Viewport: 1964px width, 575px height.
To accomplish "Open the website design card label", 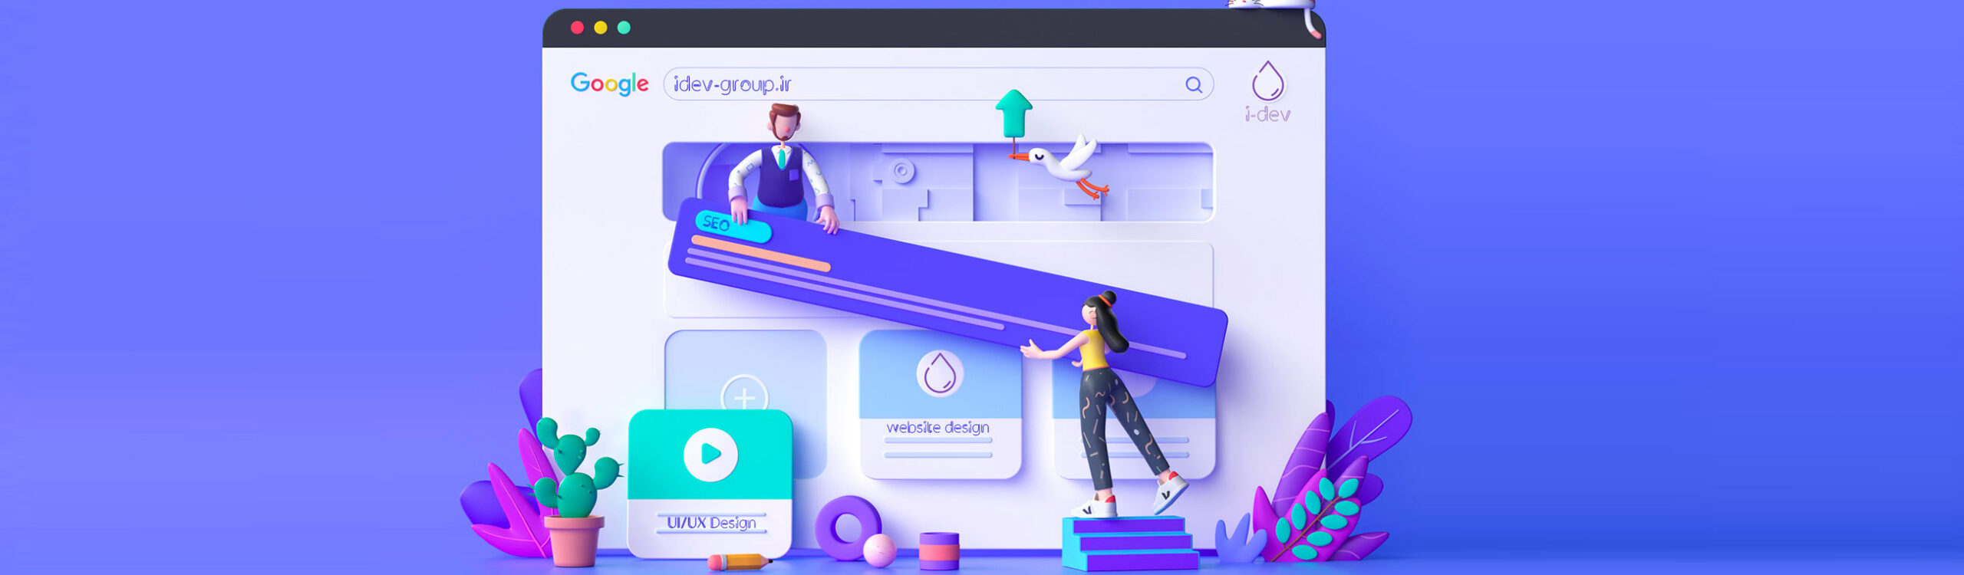I will (x=938, y=427).
